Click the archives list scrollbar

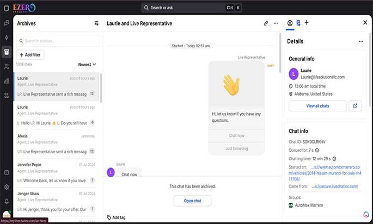tap(101, 88)
